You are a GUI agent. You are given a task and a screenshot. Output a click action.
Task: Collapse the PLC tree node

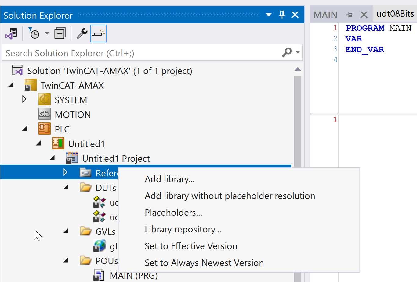25,129
